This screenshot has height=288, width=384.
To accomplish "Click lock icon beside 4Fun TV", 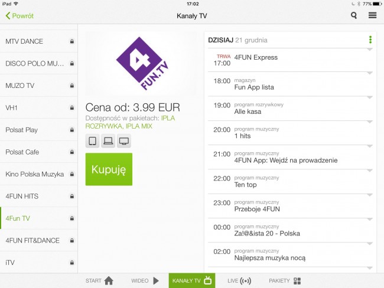I will 71,218.
